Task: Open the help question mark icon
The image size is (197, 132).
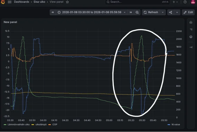Action: click(185, 2)
